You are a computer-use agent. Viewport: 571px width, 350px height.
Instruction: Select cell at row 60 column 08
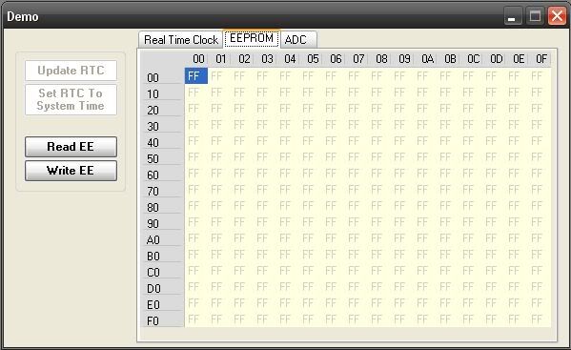pos(379,173)
